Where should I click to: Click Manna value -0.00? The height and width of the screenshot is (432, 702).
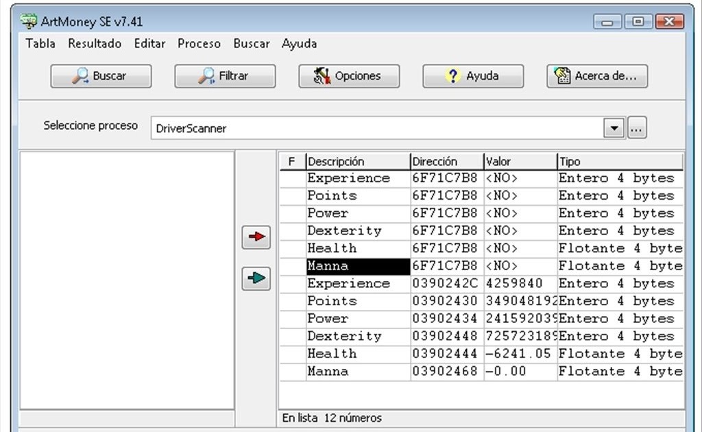(506, 371)
